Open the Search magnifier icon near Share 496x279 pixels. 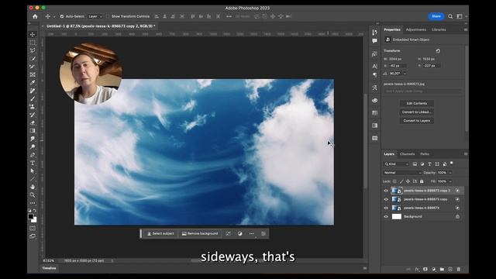pos(450,16)
